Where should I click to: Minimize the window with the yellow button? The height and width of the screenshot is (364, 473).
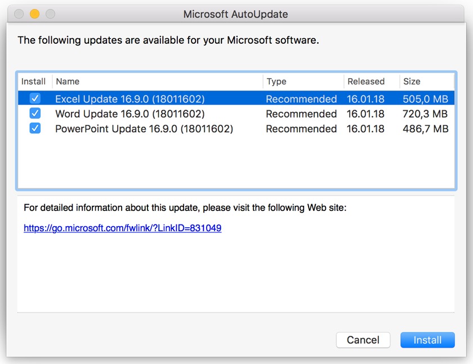34,14
